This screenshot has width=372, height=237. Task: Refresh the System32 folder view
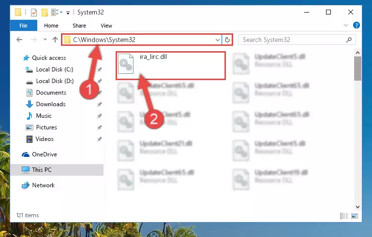coord(227,40)
